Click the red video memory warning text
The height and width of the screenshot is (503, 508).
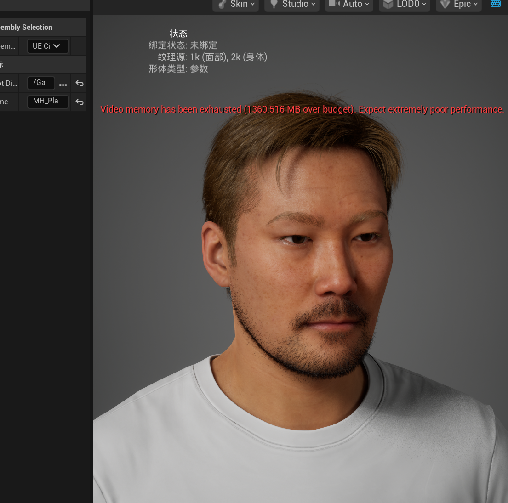point(302,110)
